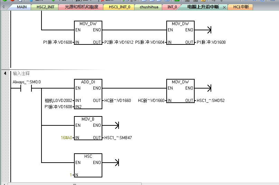The height and width of the screenshot is (185, 279).
Task: Select the MOV_B instruction block
Action: [x=88, y=128]
